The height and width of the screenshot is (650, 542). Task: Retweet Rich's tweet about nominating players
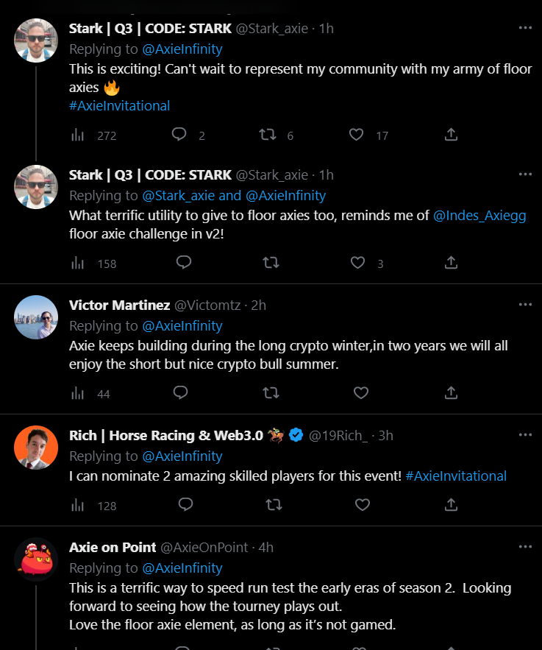(274, 504)
